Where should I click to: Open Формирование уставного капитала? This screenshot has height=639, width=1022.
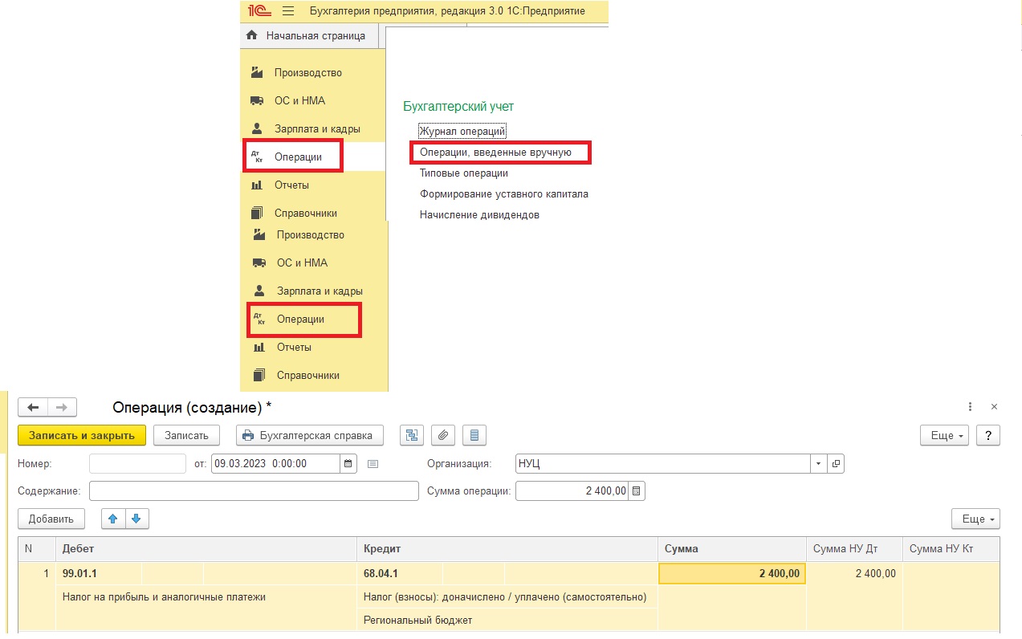click(504, 193)
